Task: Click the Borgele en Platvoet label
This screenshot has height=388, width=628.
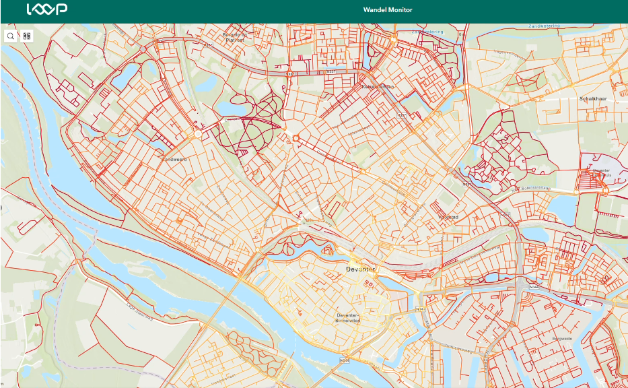Action: [236, 36]
